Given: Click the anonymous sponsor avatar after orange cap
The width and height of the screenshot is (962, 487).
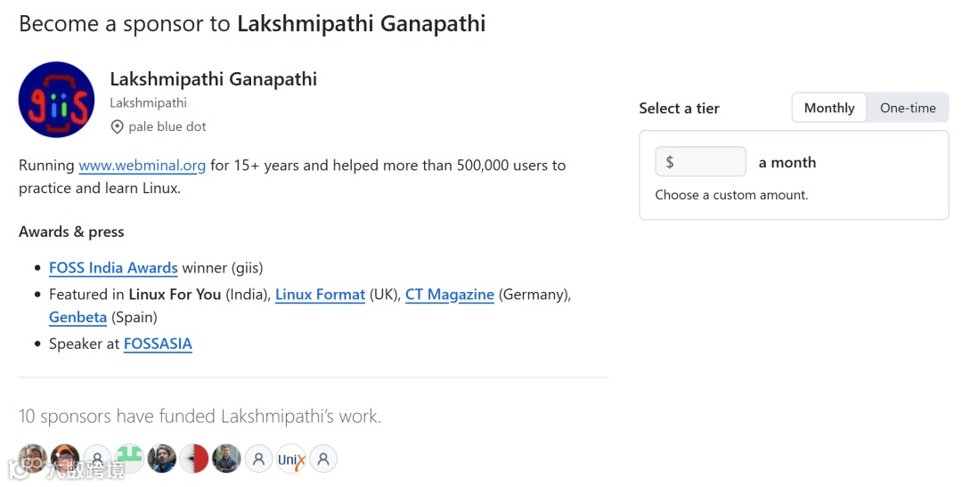Looking at the screenshot, I should click(98, 459).
